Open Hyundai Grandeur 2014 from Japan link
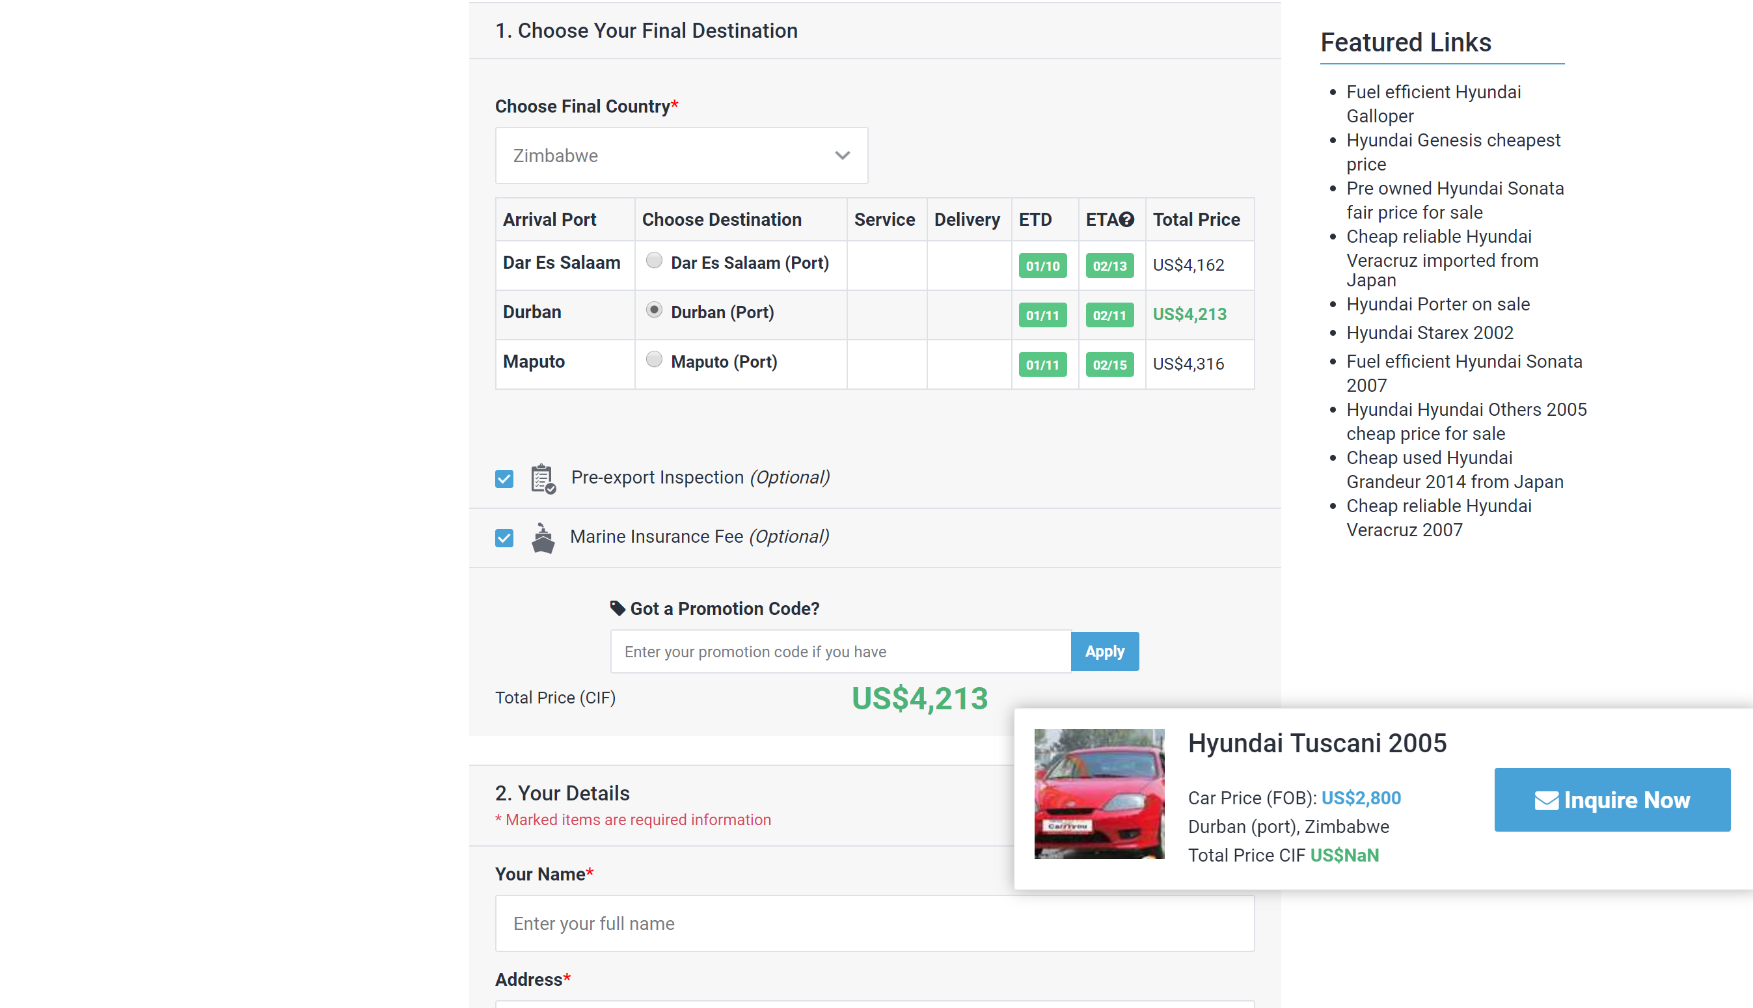 [x=1454, y=469]
